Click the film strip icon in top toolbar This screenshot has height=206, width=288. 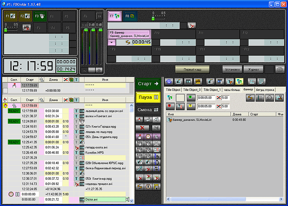[x=188, y=82]
